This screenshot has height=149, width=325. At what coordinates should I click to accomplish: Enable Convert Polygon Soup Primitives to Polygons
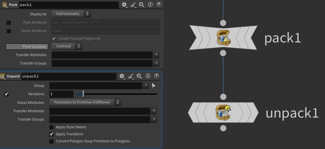(51, 141)
